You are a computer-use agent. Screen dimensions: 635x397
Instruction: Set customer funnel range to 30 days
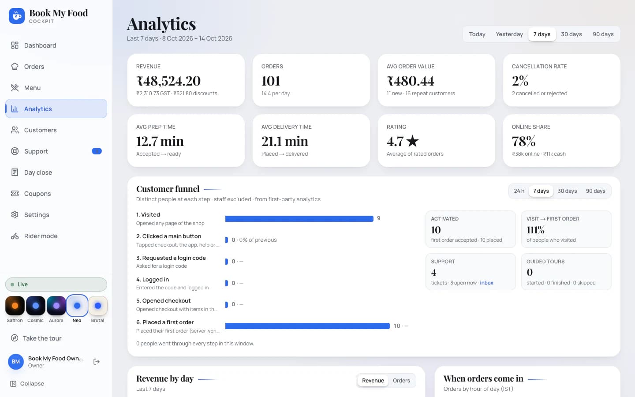pos(568,191)
